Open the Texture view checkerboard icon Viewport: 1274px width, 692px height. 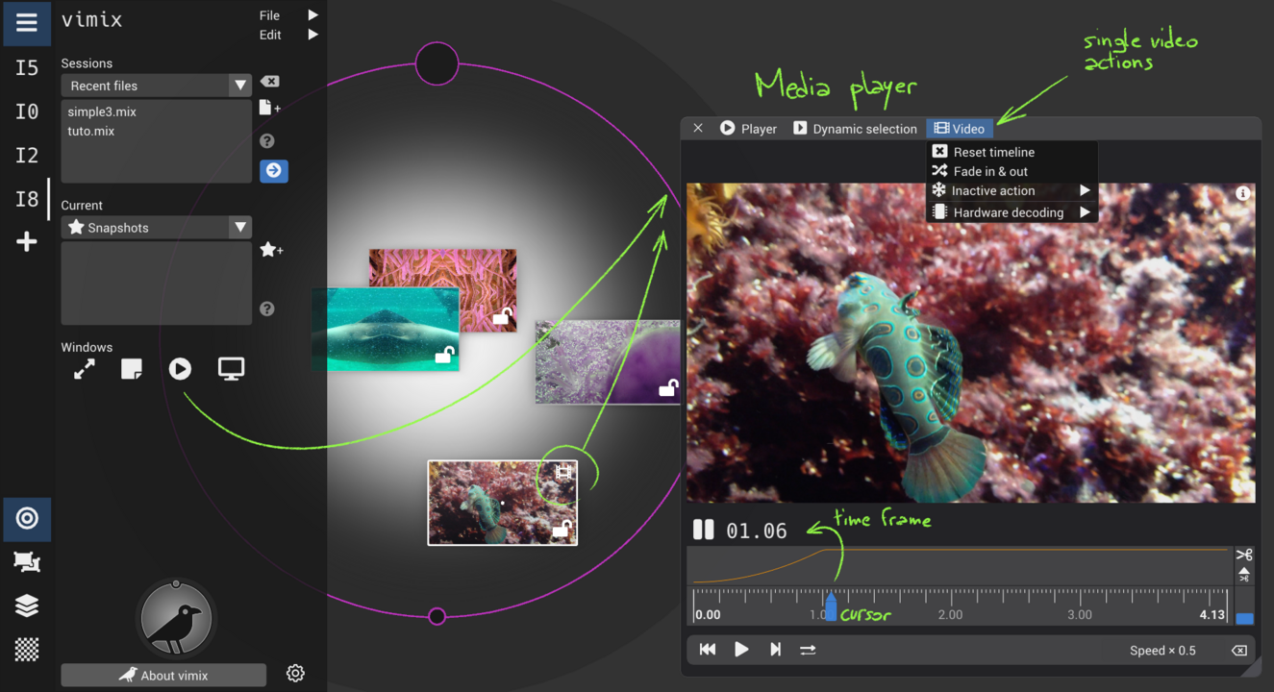27,649
